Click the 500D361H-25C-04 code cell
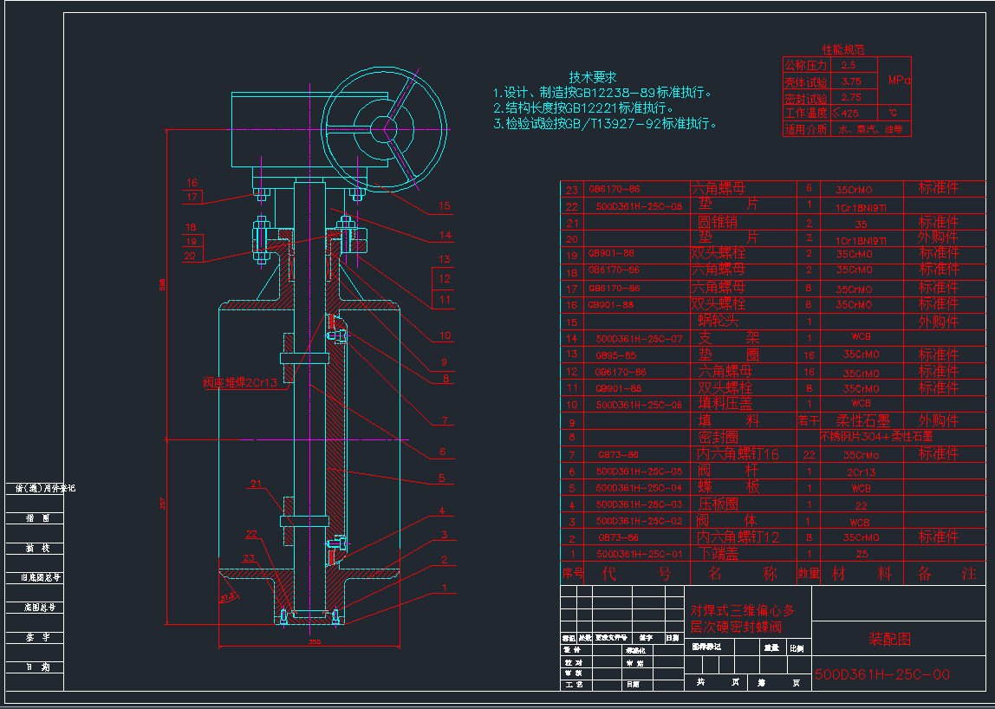The width and height of the screenshot is (995, 709). [638, 488]
